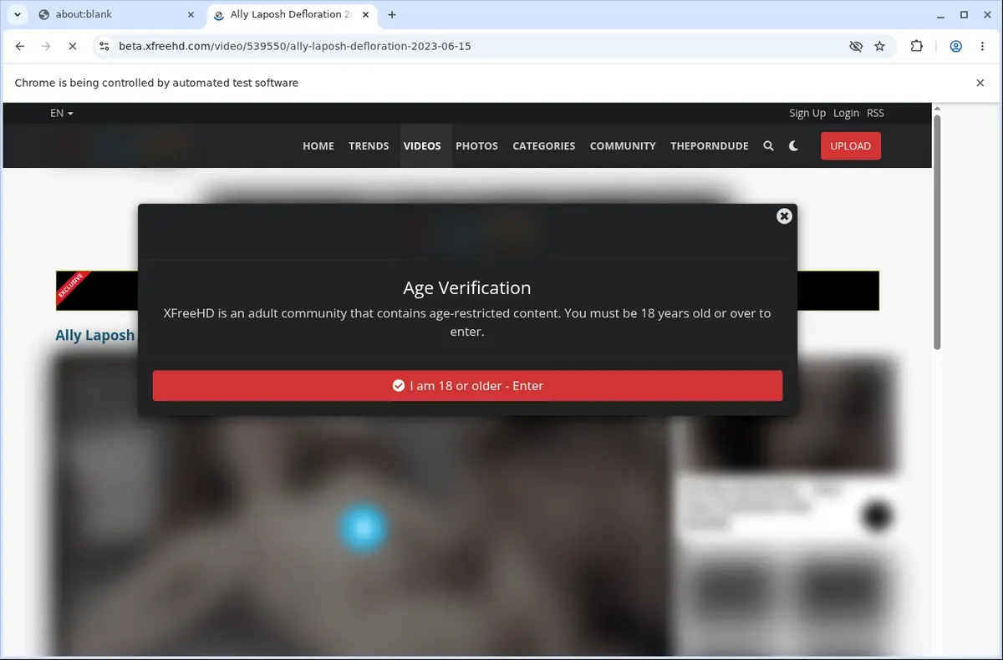Close the Age Verification dialog
The width and height of the screenshot is (1003, 660).
pos(784,216)
